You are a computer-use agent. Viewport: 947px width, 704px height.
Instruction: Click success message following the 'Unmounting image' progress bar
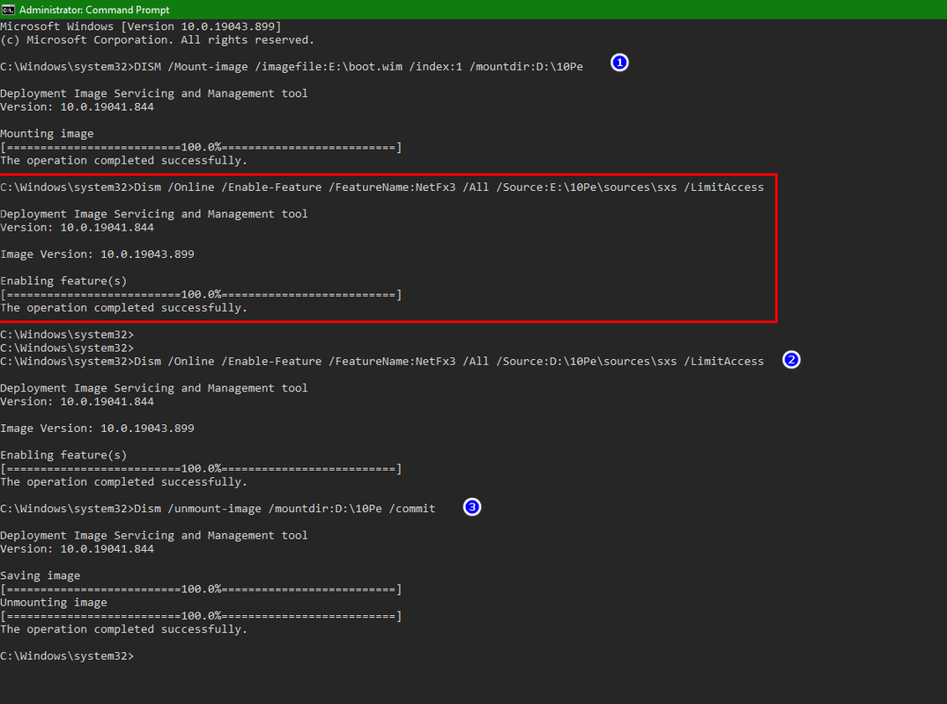tap(124, 629)
